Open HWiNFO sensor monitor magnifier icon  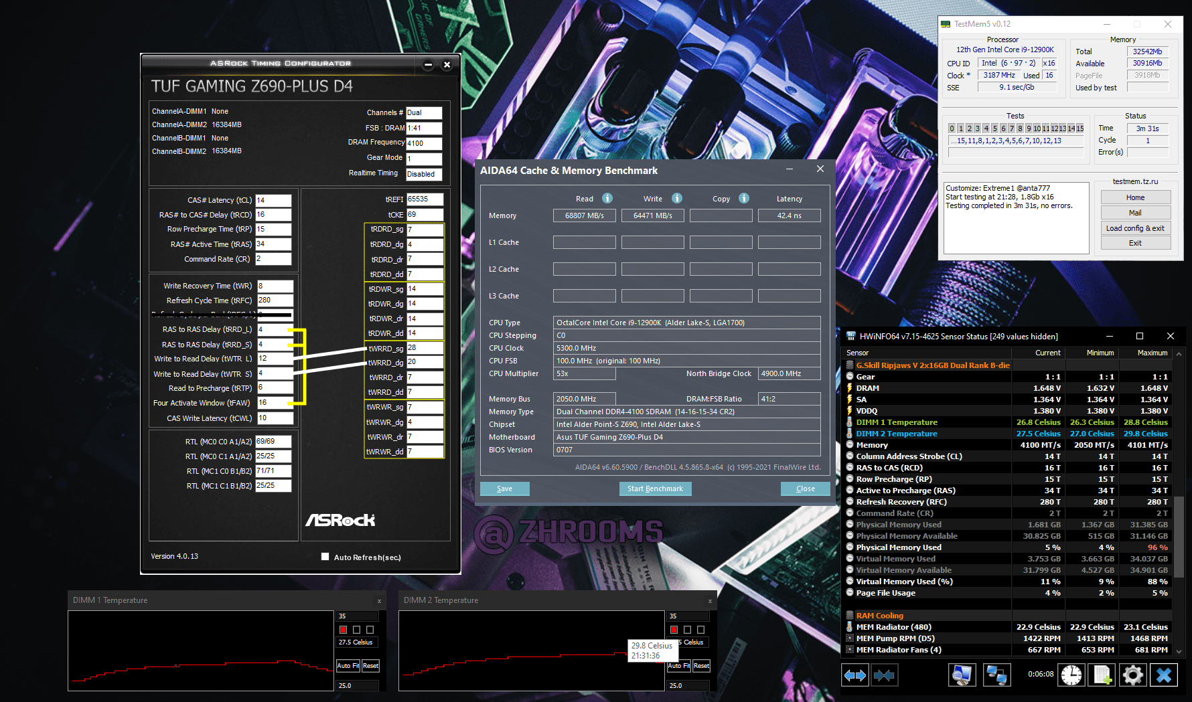click(962, 675)
